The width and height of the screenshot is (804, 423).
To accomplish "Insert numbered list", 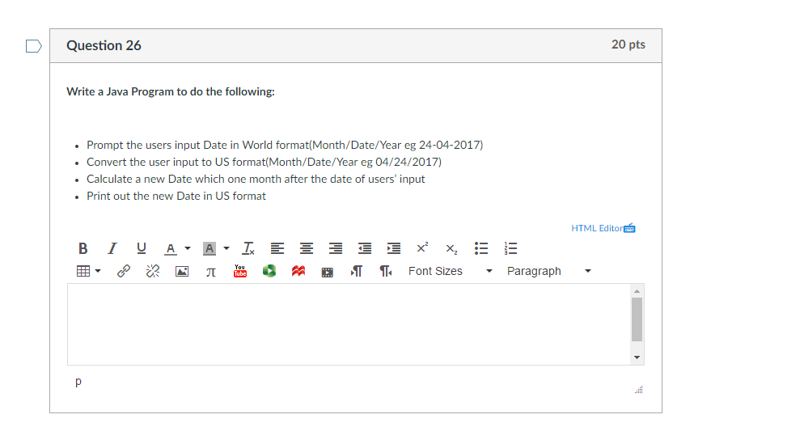I will pos(510,248).
